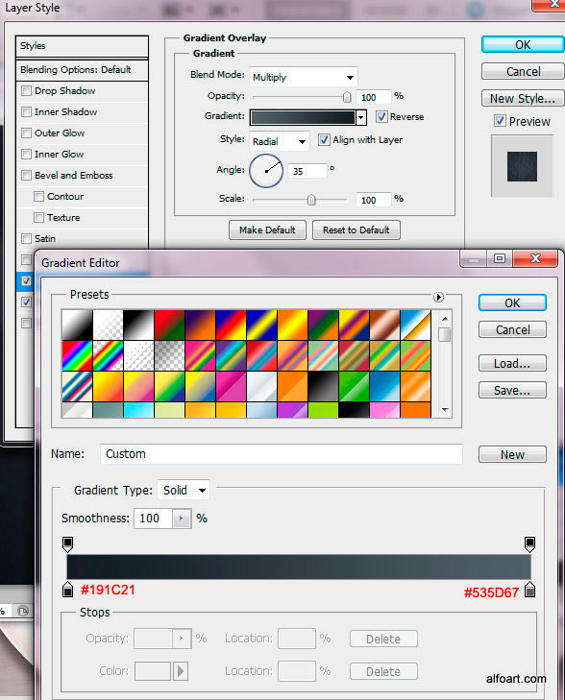
Task: Pick the blue-red-yellow gradient preset
Action: click(232, 325)
